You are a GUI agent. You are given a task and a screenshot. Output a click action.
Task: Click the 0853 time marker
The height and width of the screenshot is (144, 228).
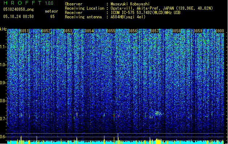tap(68, 31)
